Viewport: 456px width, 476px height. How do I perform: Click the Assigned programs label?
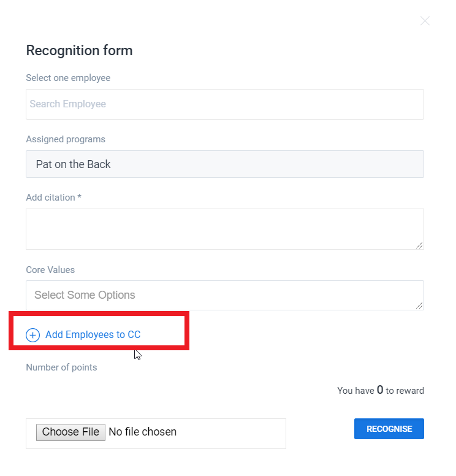point(66,139)
